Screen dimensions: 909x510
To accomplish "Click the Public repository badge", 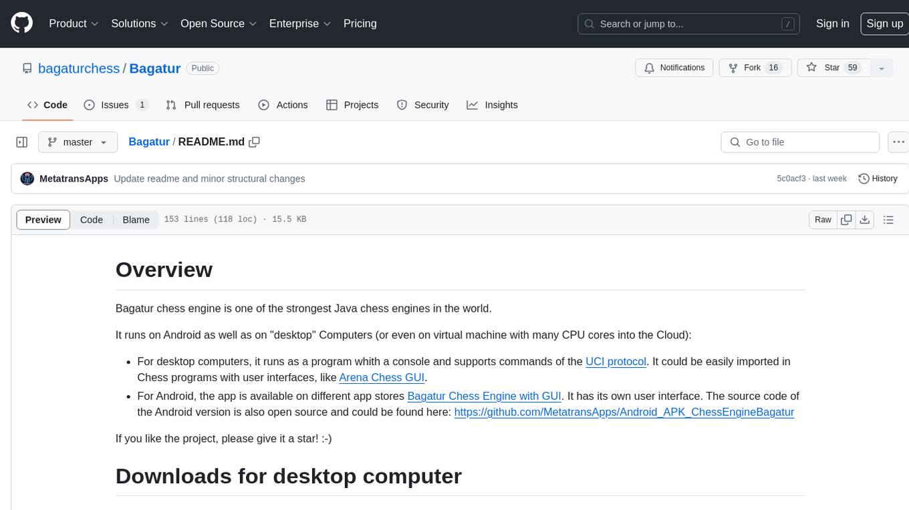I will 203,68.
